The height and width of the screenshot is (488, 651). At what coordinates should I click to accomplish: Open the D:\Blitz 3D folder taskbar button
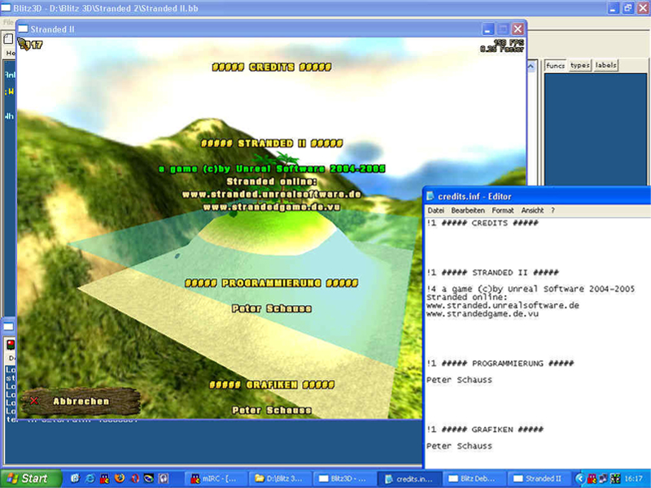[x=281, y=478]
